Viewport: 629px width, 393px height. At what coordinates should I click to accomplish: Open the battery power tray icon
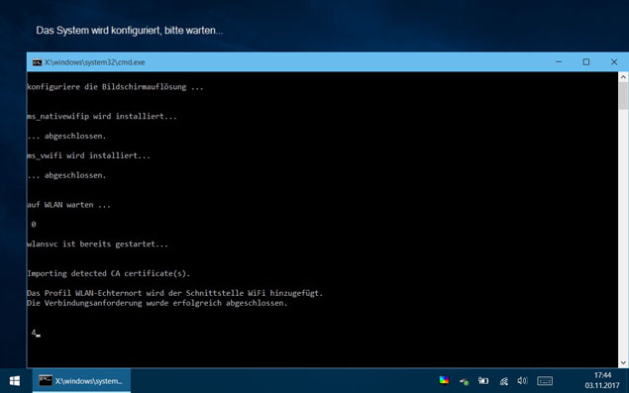coord(483,380)
